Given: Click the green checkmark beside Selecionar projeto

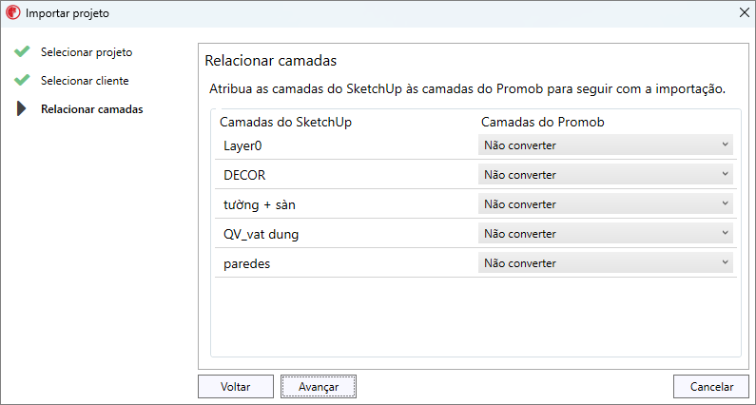Looking at the screenshot, I should (x=22, y=51).
